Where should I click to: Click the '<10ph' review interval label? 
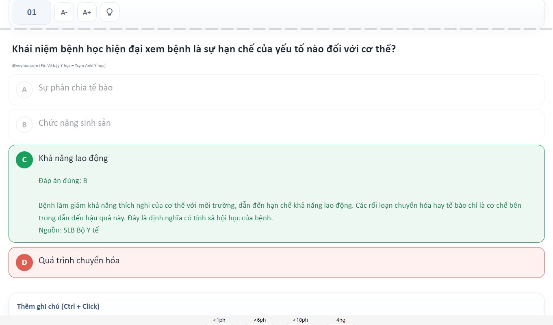pos(300,320)
